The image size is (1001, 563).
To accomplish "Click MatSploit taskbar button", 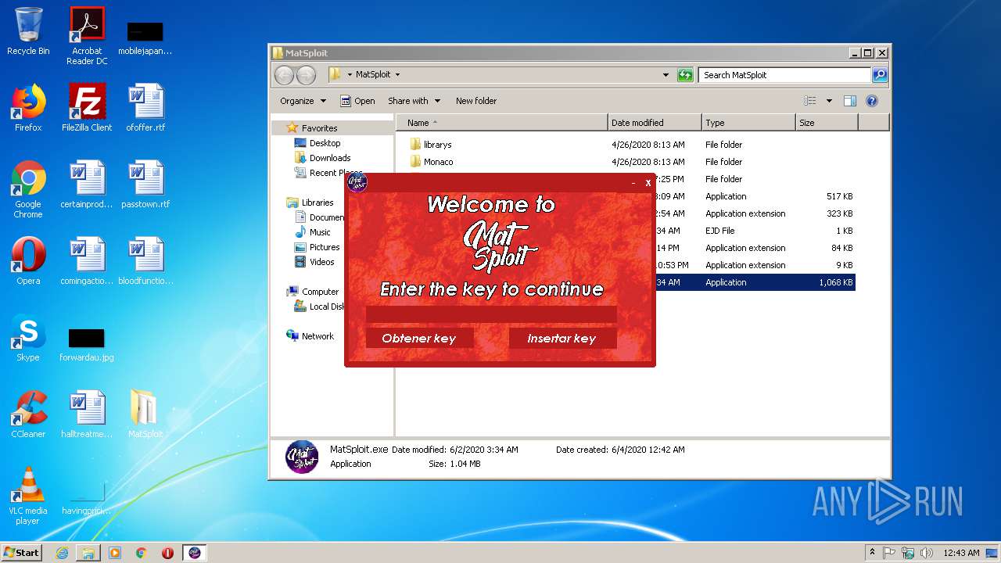I will [195, 553].
